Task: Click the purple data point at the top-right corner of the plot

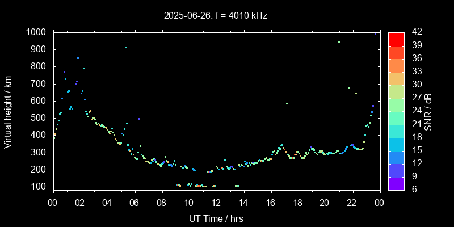Action: 375,34
